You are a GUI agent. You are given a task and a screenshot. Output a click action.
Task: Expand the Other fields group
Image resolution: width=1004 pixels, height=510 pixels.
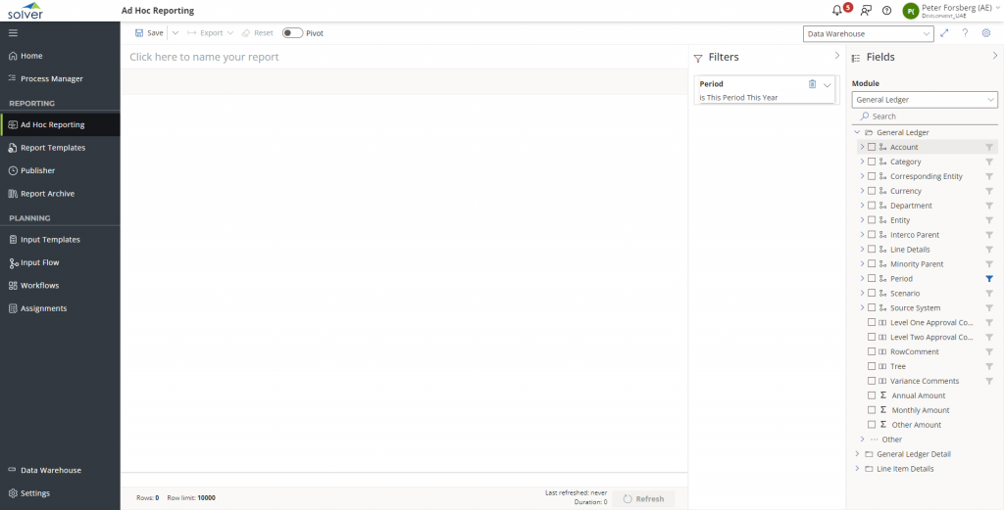coord(862,440)
